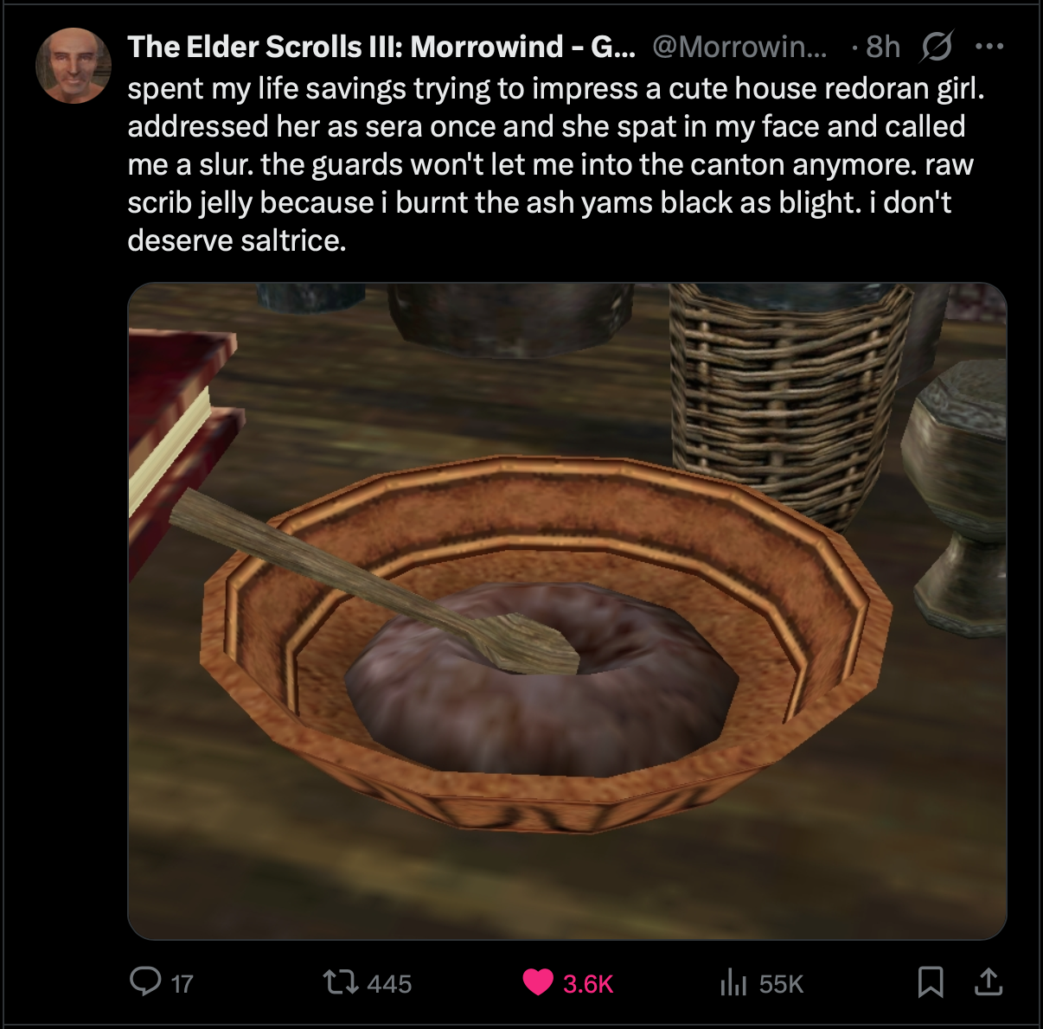View post analytics via bar chart icon
This screenshot has height=1029, width=1043.
point(733,981)
